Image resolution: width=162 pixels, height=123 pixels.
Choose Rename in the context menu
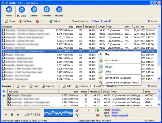[x=120, y=67]
